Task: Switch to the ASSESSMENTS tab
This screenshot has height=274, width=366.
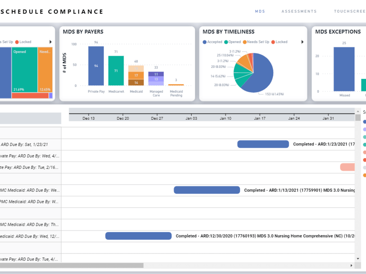Action: coord(299,11)
